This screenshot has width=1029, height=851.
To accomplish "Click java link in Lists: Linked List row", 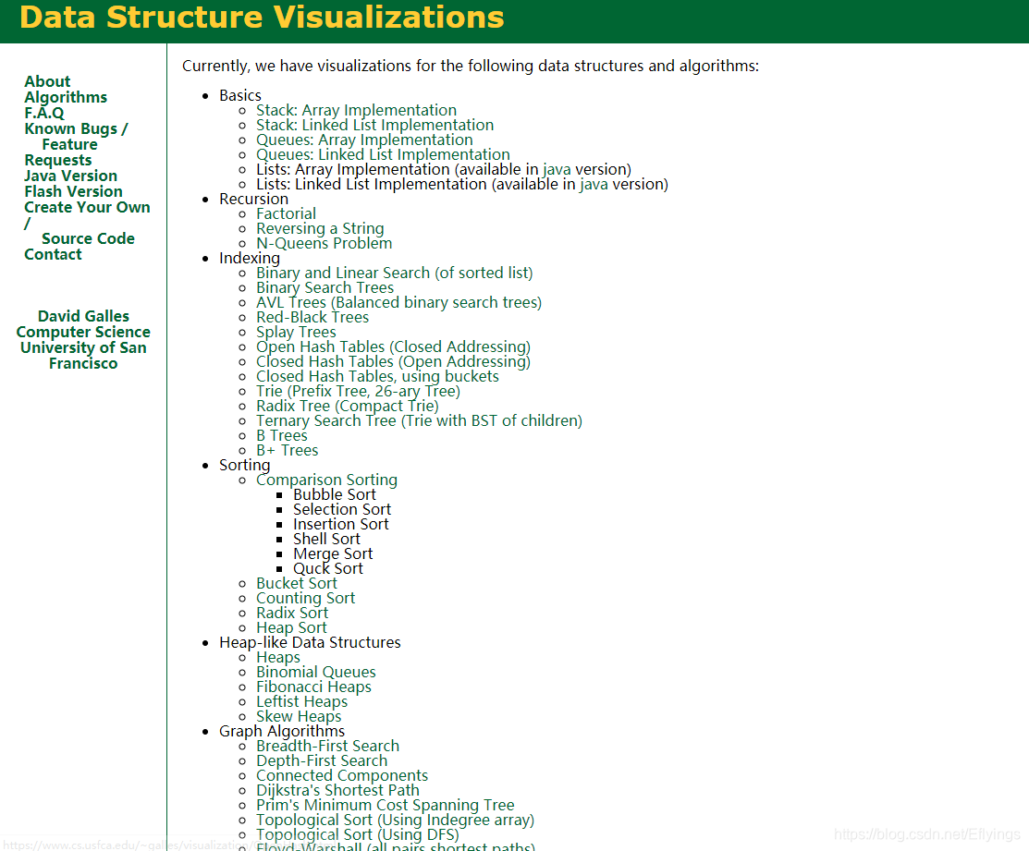I will [594, 184].
